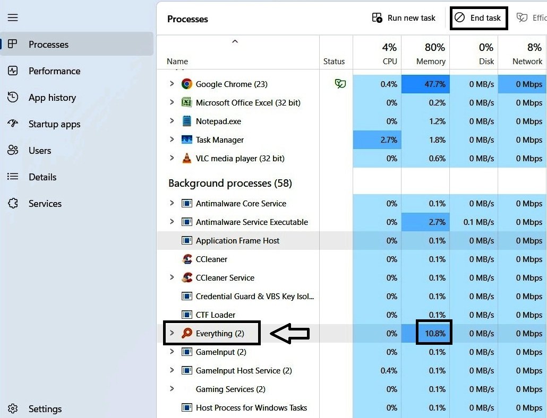The image size is (547, 418).
Task: Click the efficiency mode leaf status icon
Action: tap(340, 84)
